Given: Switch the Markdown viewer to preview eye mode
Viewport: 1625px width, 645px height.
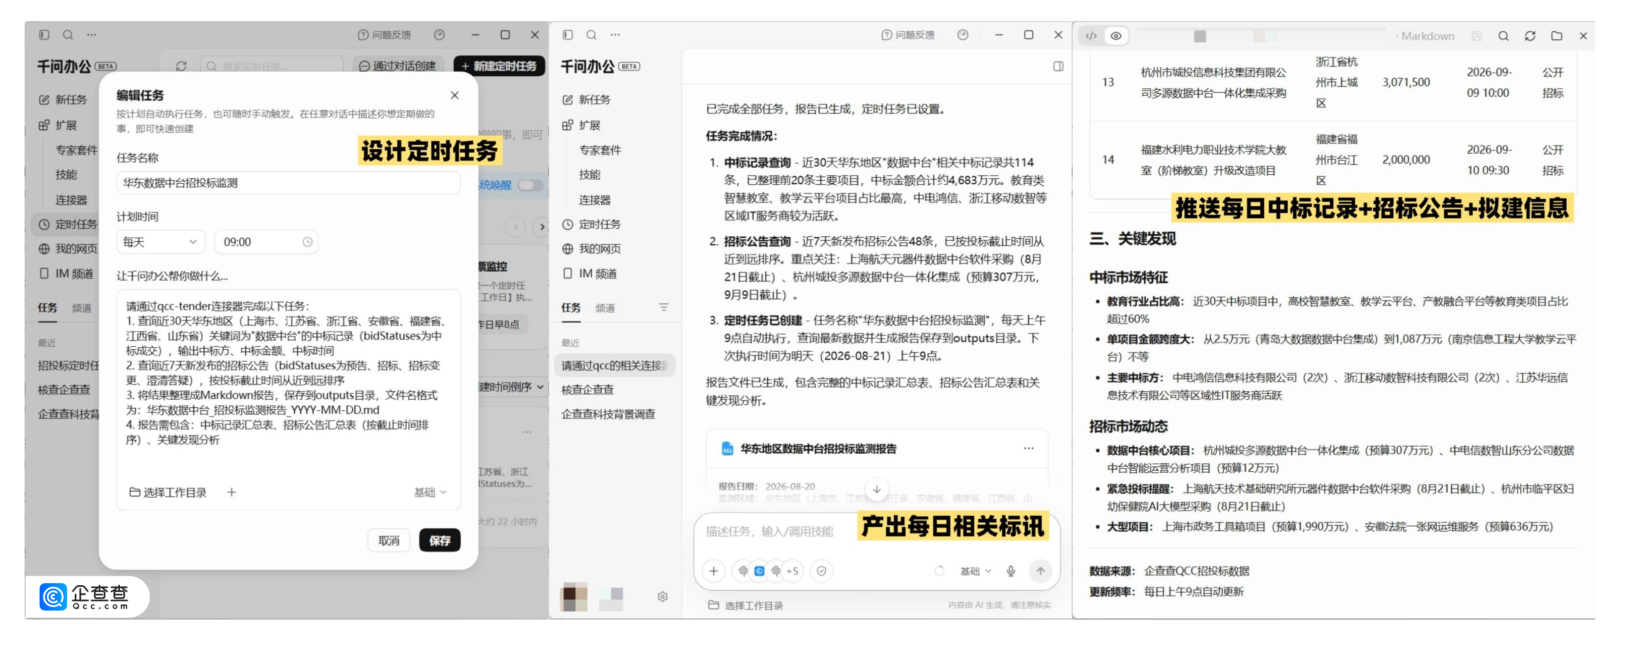Looking at the screenshot, I should point(1116,36).
